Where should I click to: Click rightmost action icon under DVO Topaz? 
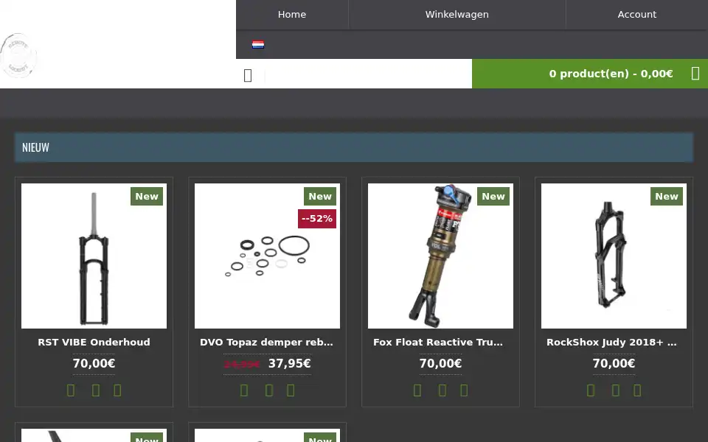[291, 390]
